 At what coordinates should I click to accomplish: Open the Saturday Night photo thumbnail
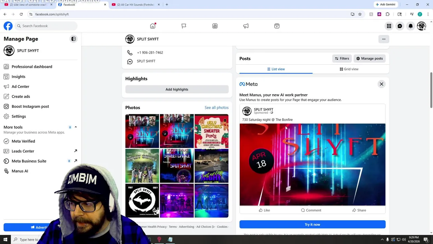point(211,166)
